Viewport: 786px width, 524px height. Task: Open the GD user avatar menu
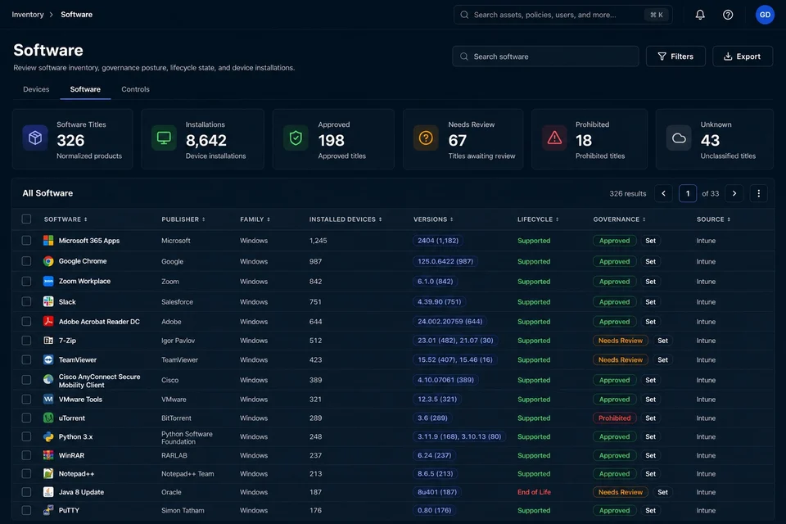coord(765,15)
